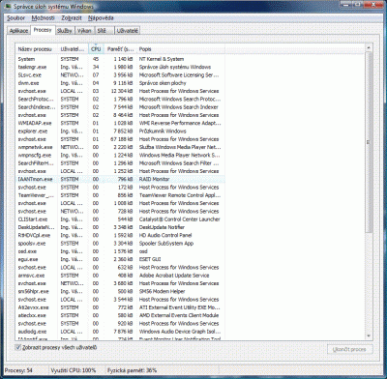Open the Zobrazit menu
The width and height of the screenshot is (387, 379).
tap(72, 18)
